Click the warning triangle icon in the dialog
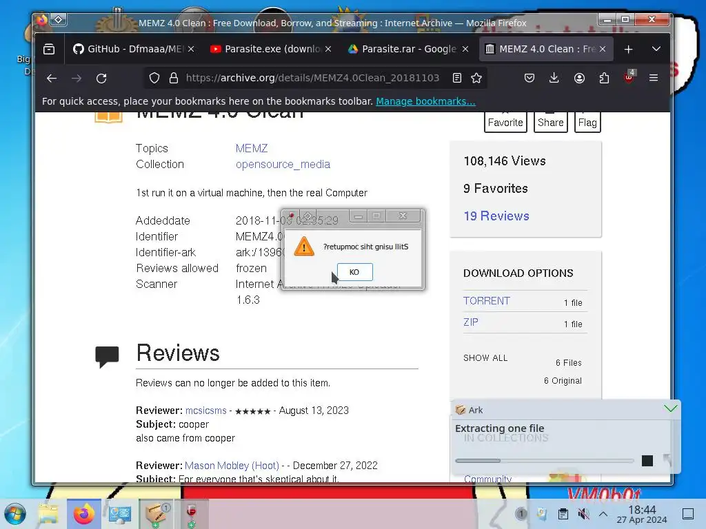 coord(304,247)
